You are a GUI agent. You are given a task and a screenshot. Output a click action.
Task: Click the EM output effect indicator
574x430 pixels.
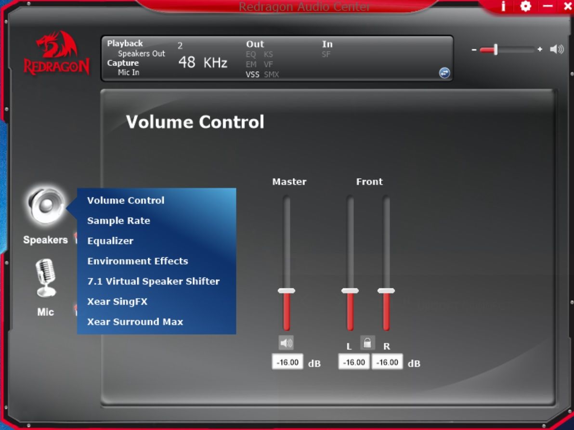tap(251, 65)
